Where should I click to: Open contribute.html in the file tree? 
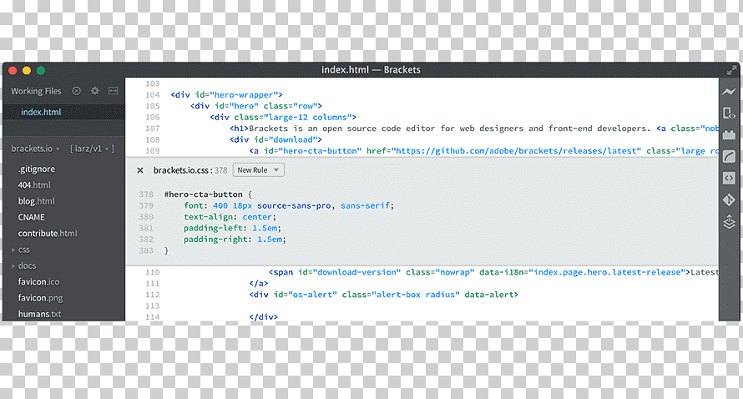coord(48,234)
